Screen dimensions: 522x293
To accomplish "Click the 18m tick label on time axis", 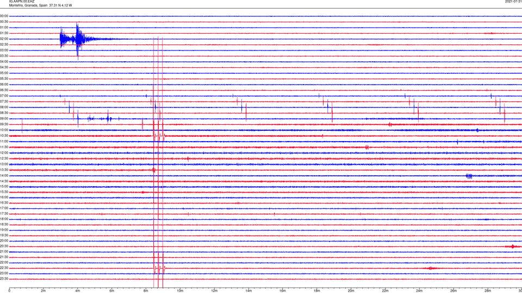I will 316,291.
